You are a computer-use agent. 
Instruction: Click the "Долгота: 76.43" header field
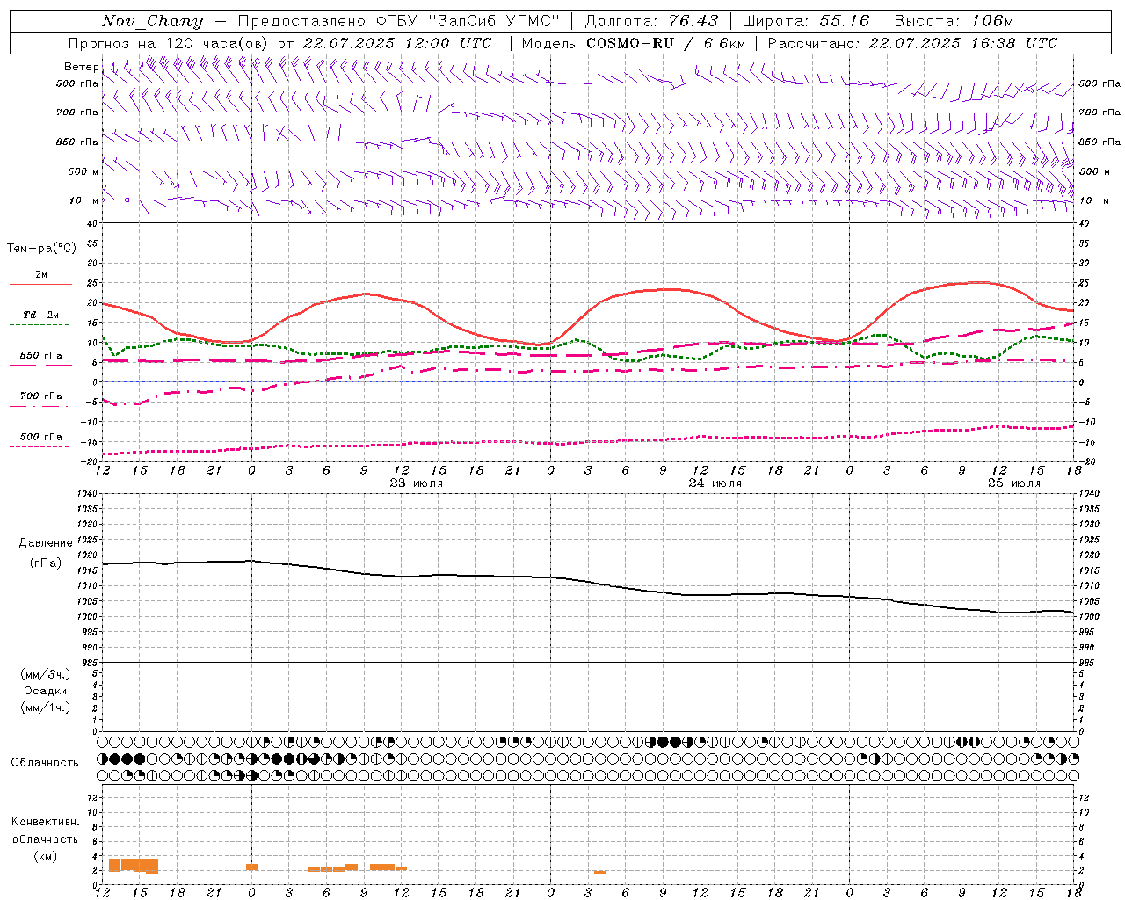tap(651, 21)
